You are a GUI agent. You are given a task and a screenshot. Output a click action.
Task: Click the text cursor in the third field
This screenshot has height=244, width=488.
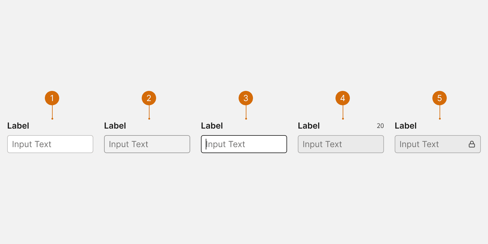click(x=206, y=144)
